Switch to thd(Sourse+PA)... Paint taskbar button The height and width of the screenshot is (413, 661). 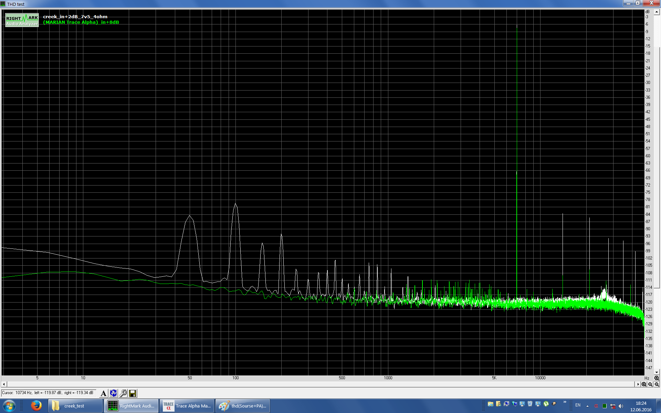pyautogui.click(x=243, y=406)
